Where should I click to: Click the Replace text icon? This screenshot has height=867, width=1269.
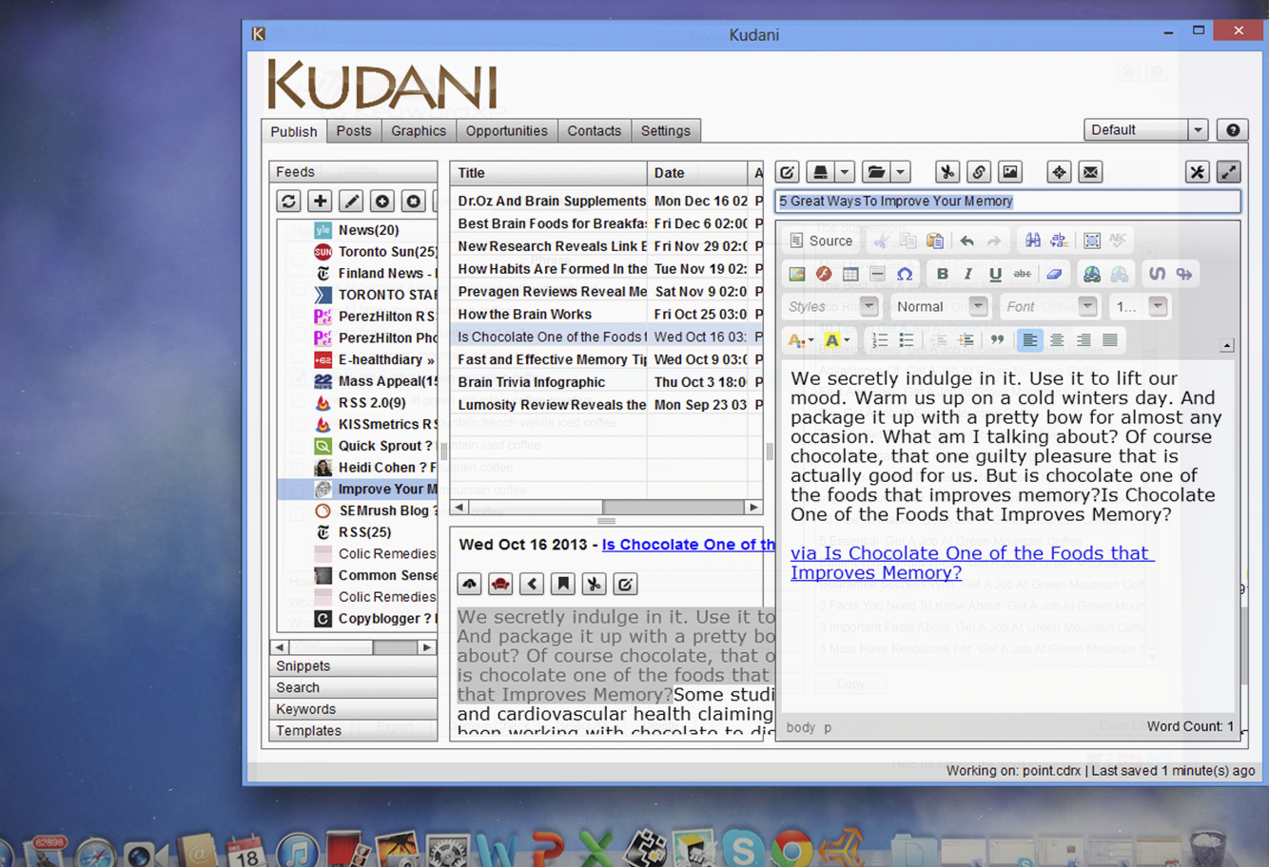1058,241
